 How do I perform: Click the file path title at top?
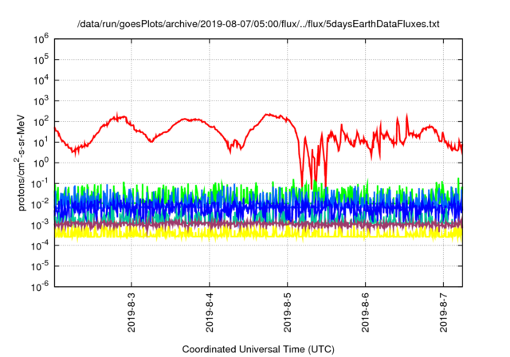point(258,24)
